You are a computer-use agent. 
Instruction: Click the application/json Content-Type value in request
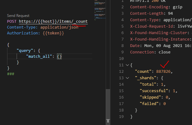[59, 27]
